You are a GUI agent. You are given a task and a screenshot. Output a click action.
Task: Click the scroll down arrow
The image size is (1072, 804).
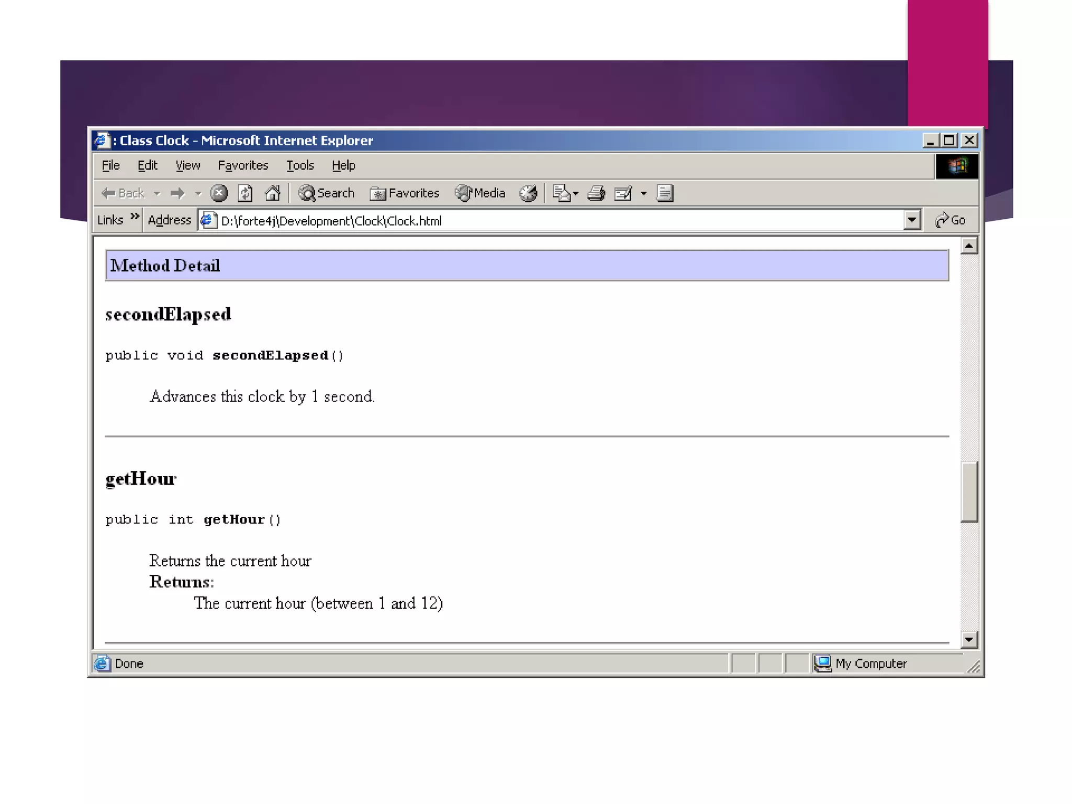[x=969, y=640]
